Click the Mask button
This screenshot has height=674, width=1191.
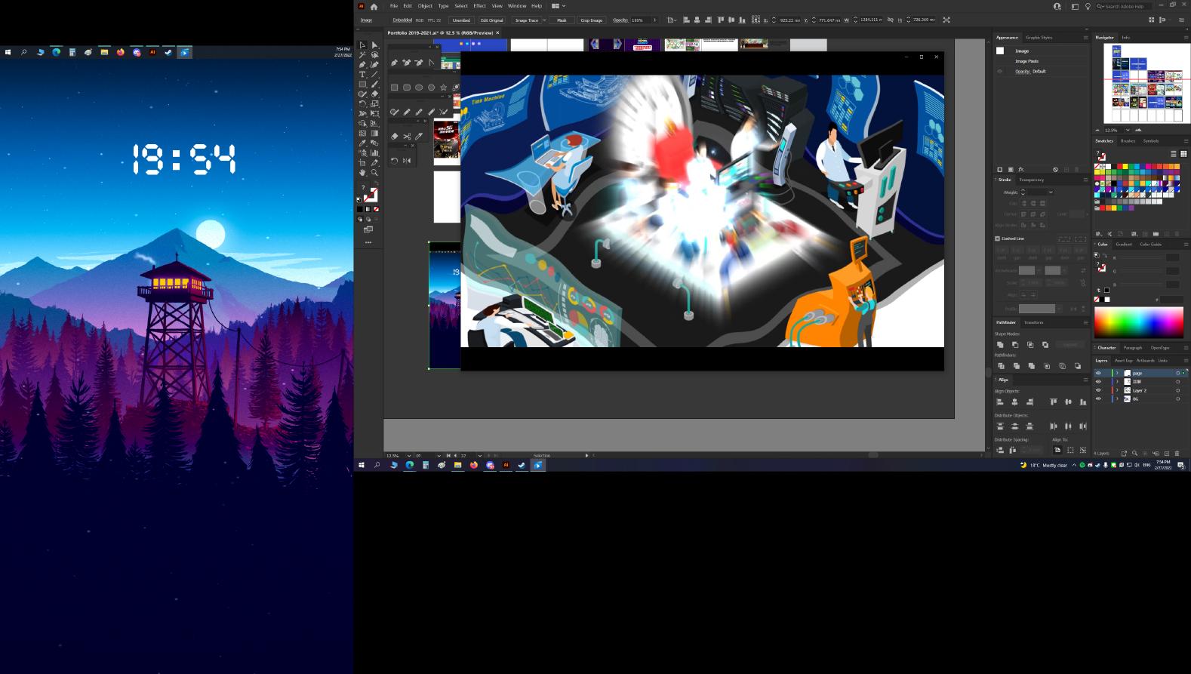click(562, 20)
